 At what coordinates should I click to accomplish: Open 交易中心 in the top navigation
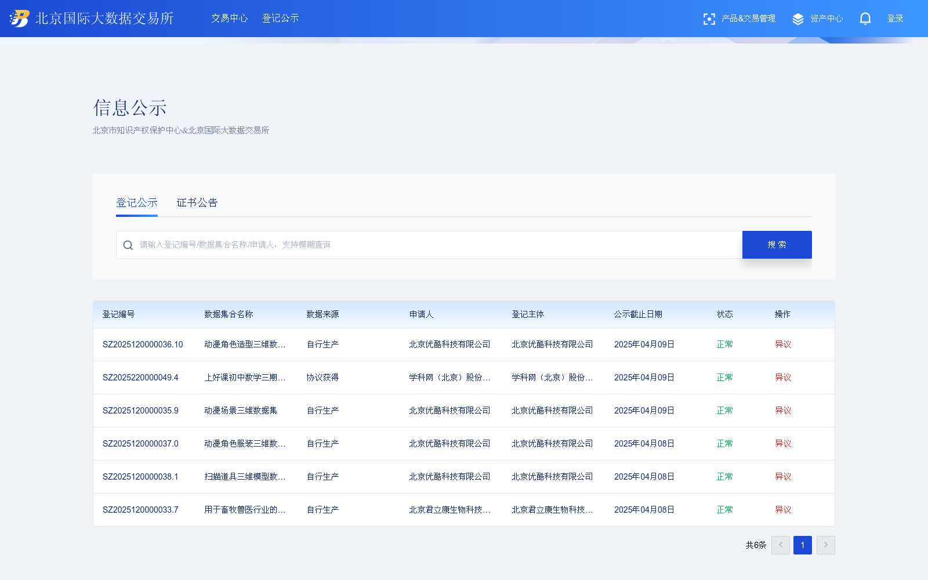229,19
